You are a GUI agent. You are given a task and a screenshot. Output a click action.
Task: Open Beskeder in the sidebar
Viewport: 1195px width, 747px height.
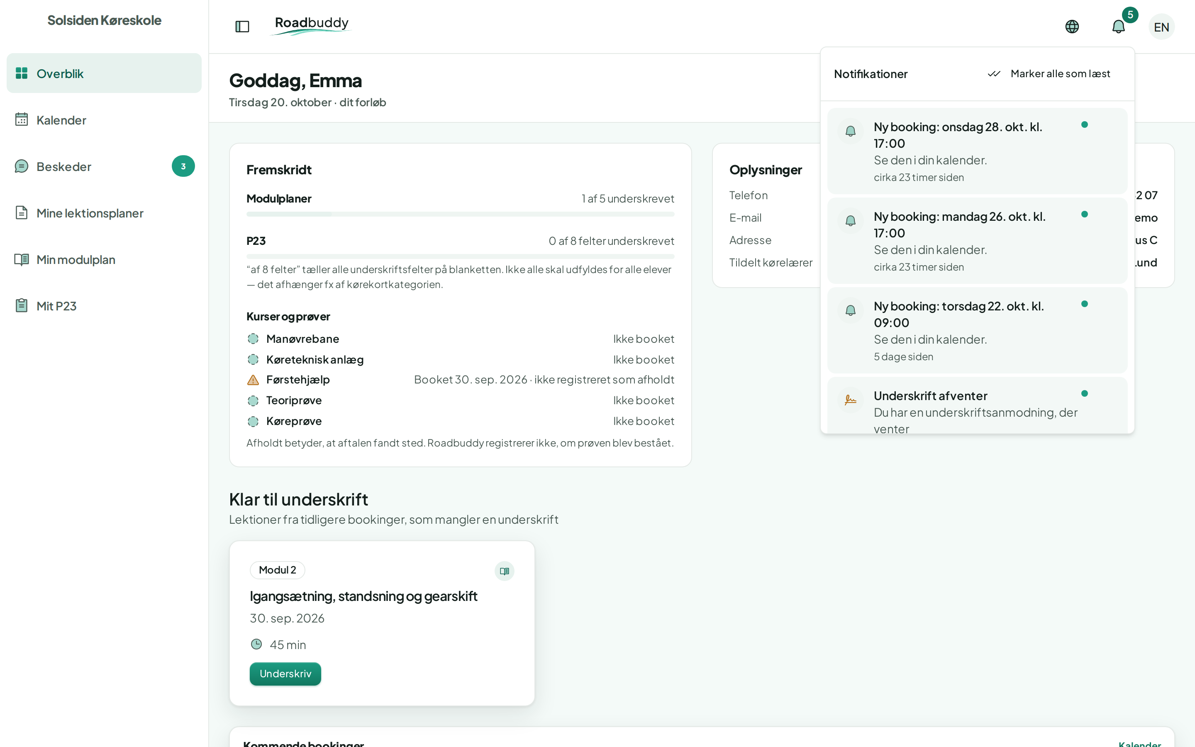(x=104, y=166)
